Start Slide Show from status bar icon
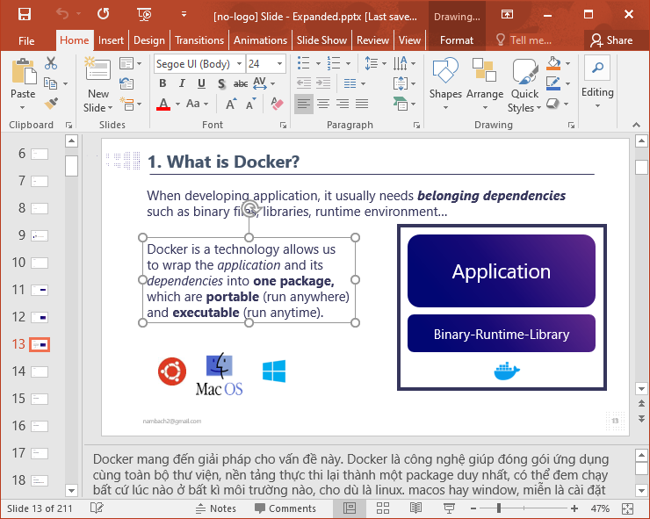Viewport: 650px width, 519px height. click(449, 508)
